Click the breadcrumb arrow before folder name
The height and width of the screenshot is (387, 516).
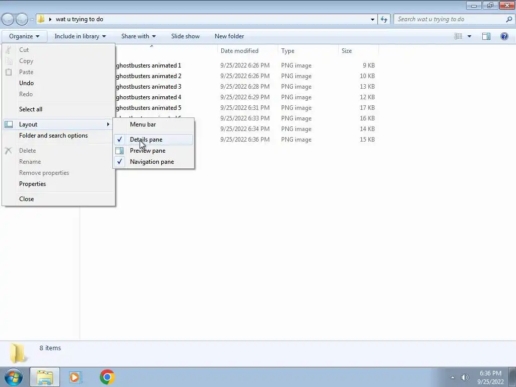[50, 19]
